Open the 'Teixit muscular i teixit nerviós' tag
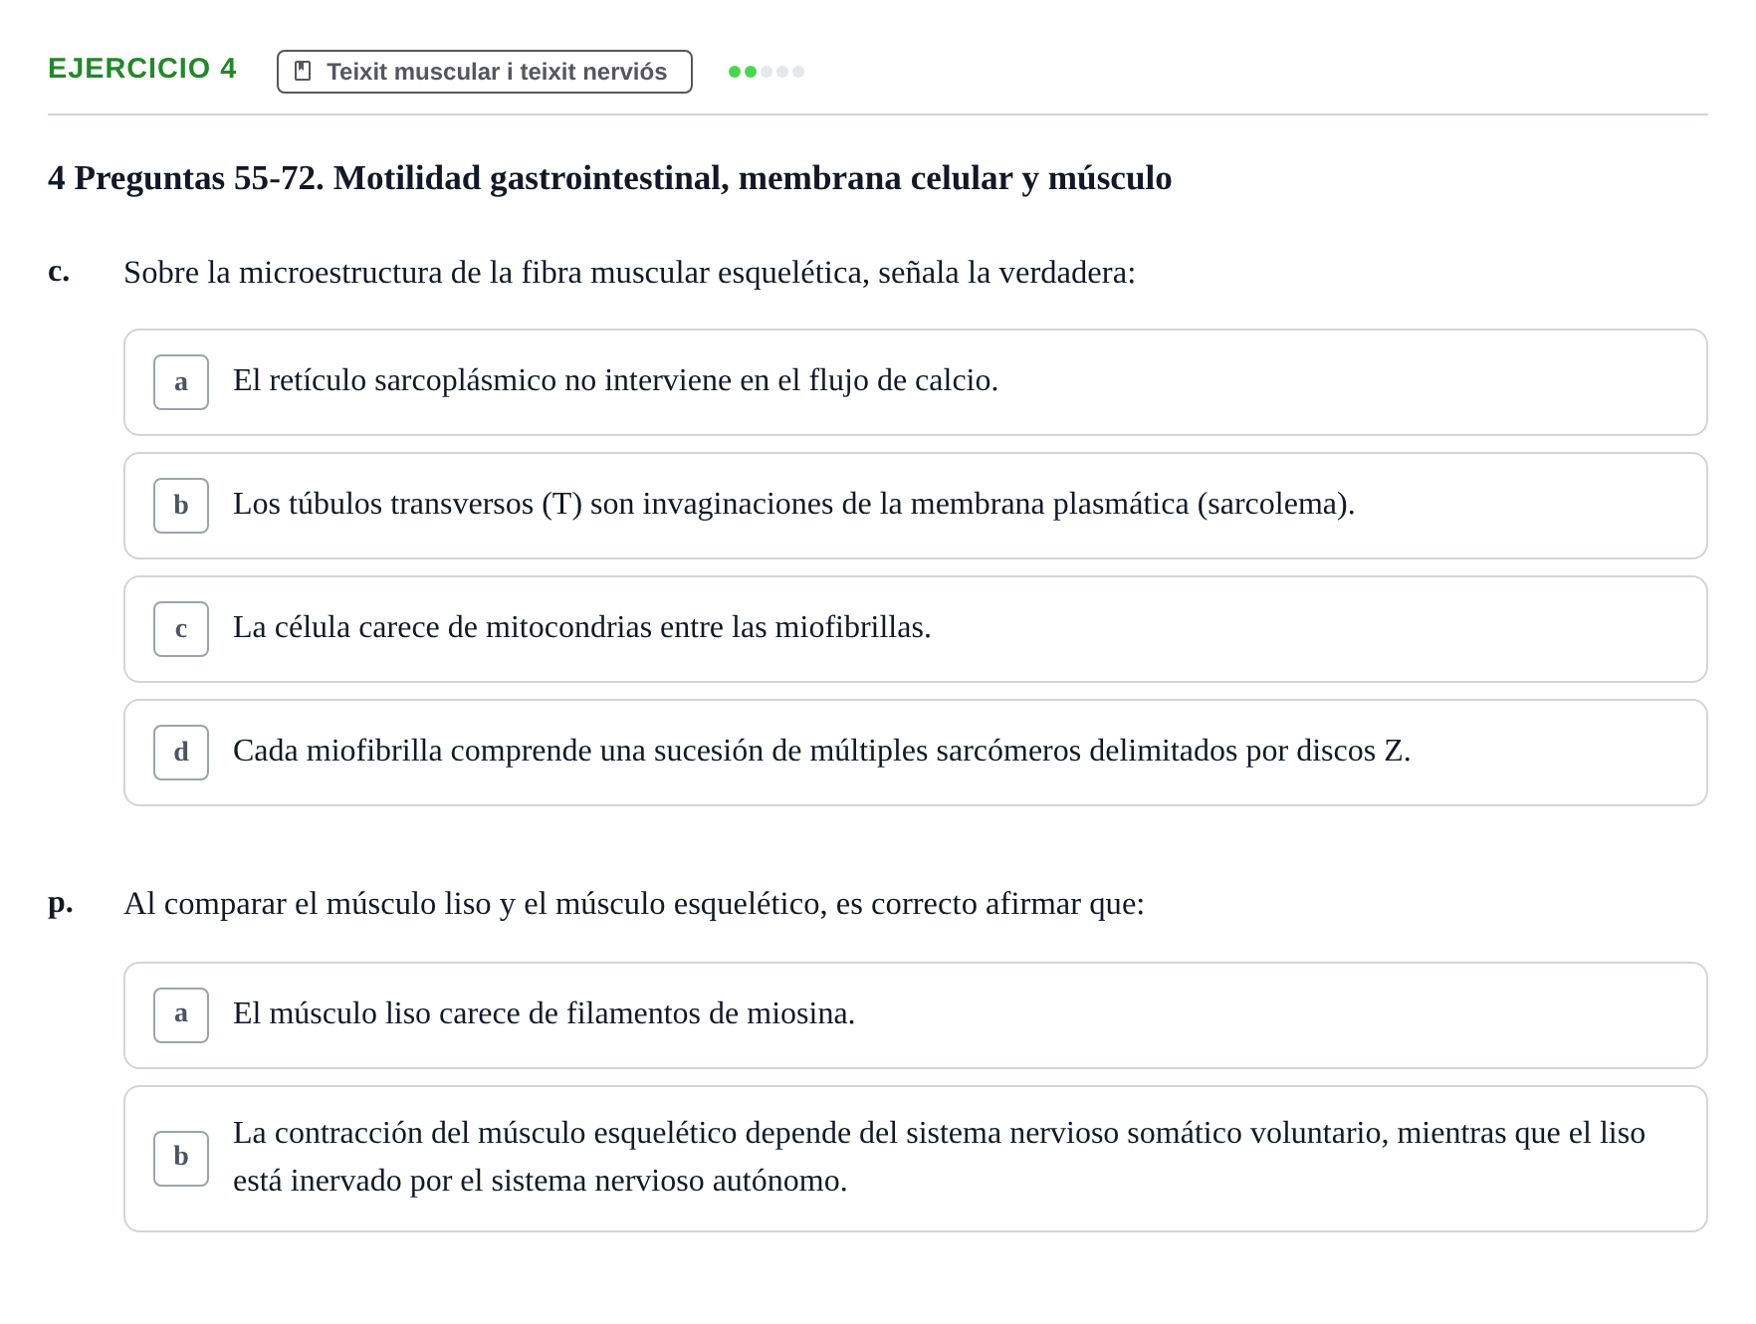 click(485, 72)
